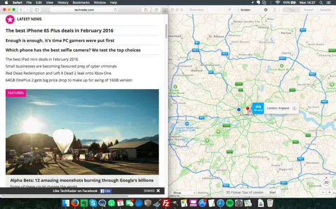Open the Safari menu
The height and width of the screenshot is (209, 336).
18,3
